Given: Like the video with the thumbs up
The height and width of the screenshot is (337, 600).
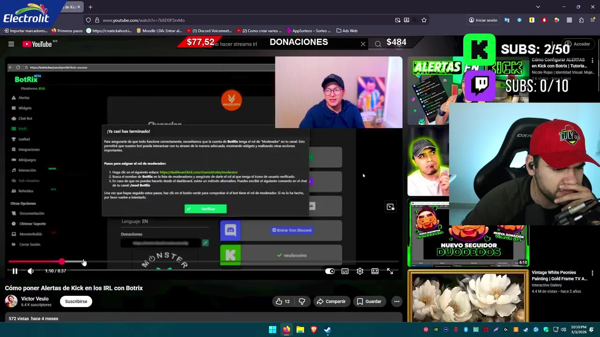Looking at the screenshot, I should point(283,301).
